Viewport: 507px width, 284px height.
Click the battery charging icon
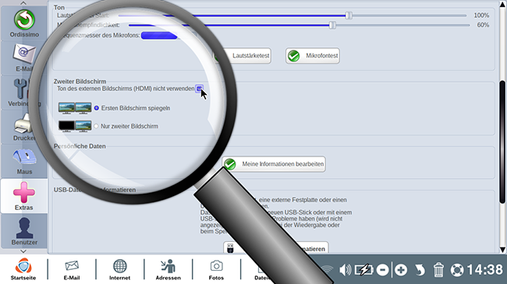(x=363, y=270)
